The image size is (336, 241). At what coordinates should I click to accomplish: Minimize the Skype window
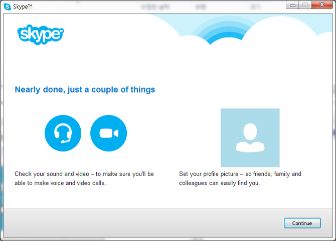(292, 5)
